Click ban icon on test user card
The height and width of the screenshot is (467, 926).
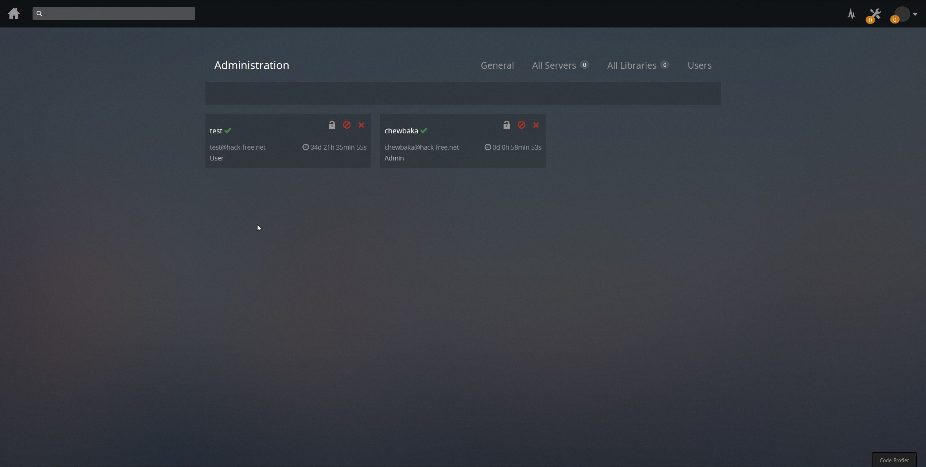[x=347, y=125]
